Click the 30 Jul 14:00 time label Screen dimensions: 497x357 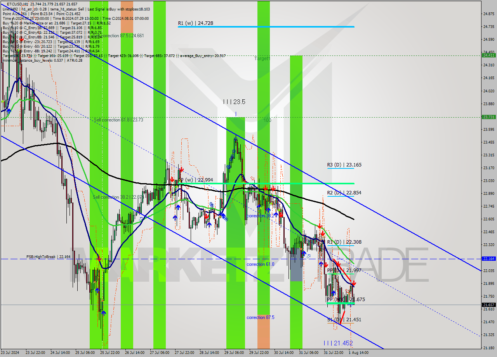pos(284,353)
